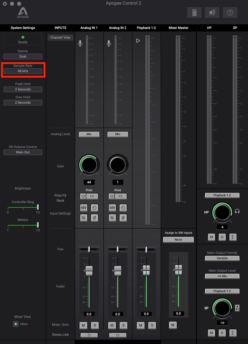The image size is (248, 344).
Task: Change Analog IN 1 level from Mic
Action: 89,134
